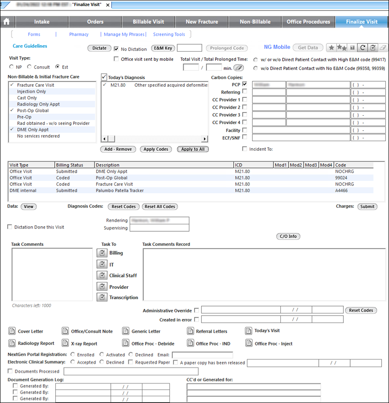The height and width of the screenshot is (403, 389).
Task: Open the Cover Letter document icon
Action: (x=12, y=331)
